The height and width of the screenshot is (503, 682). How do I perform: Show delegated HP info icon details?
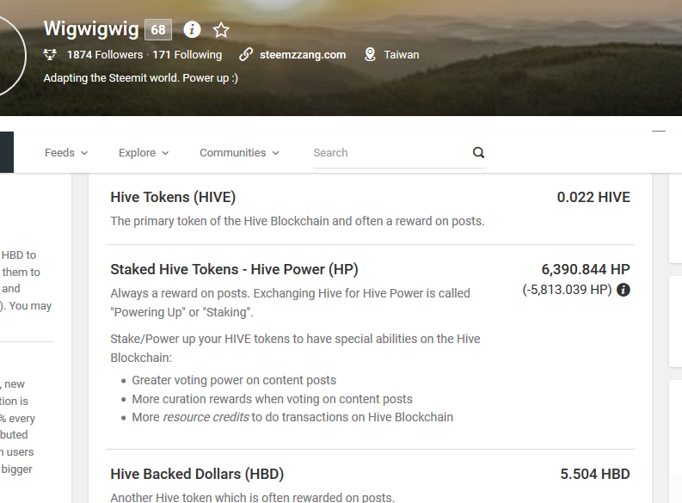coord(624,290)
